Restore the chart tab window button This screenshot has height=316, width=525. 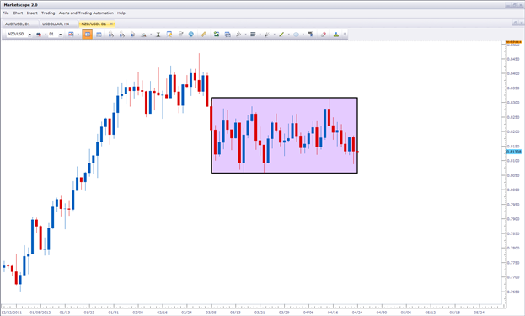click(x=515, y=23)
